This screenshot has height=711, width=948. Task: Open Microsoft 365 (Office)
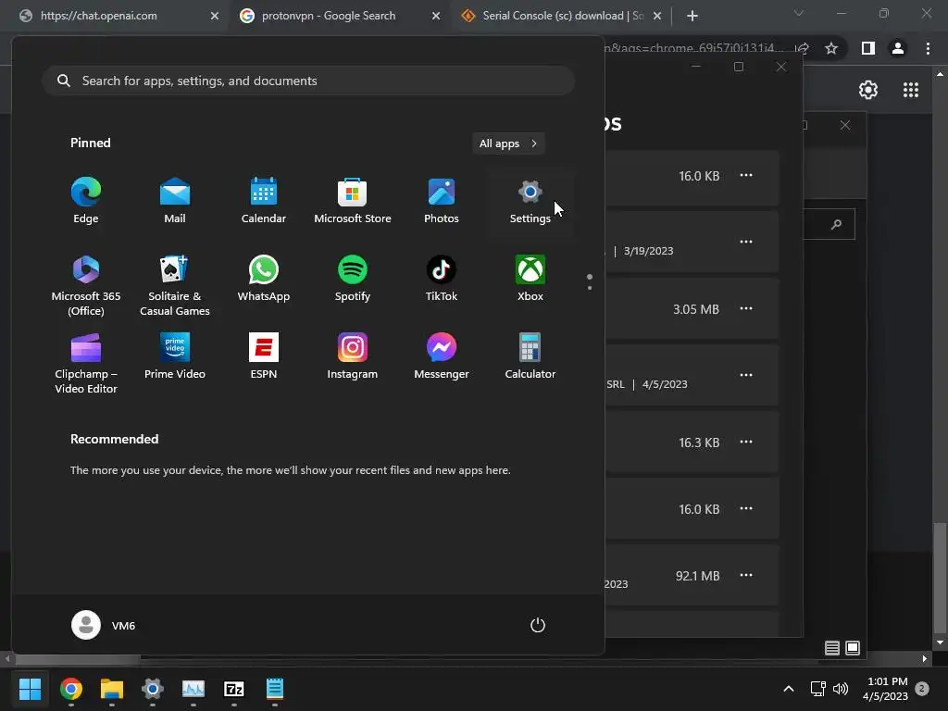[x=86, y=286]
